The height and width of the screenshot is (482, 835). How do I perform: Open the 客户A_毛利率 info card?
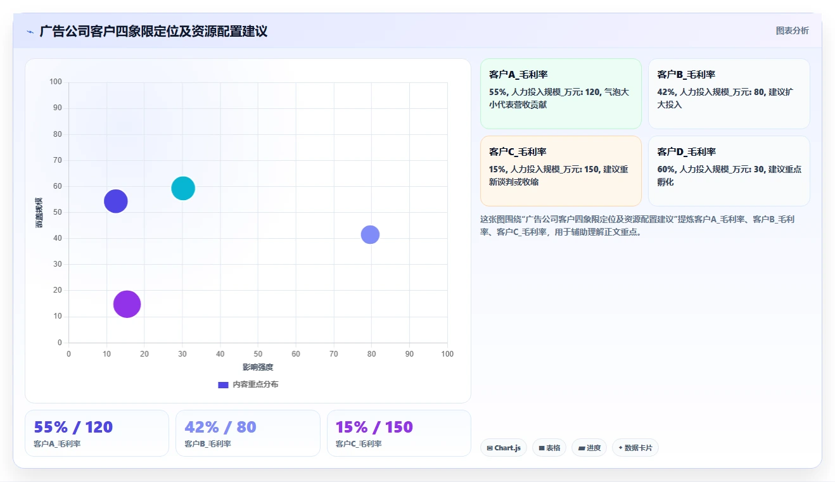click(561, 94)
